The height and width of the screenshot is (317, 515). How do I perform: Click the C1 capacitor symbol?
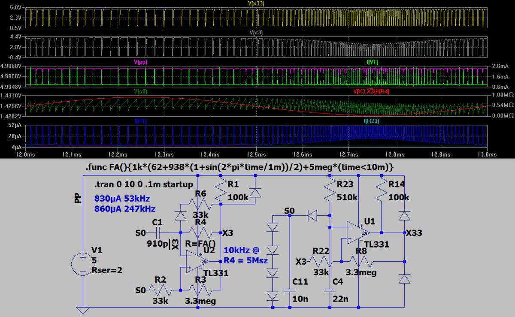158,233
